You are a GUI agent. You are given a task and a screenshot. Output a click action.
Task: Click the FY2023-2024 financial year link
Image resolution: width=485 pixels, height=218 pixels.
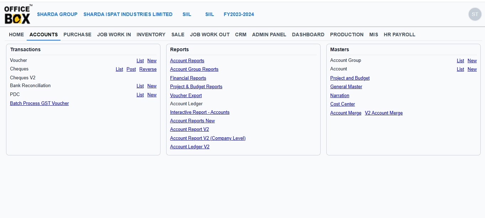239,14
